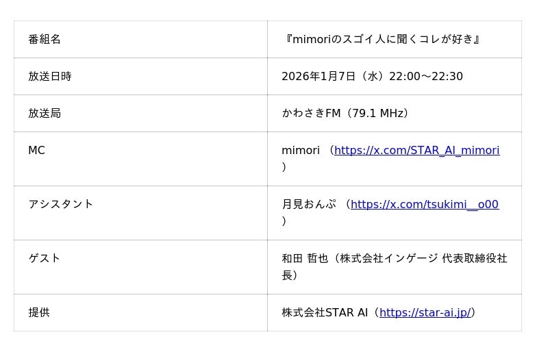Click the guest name 和田 哲也
The height and width of the screenshot is (352, 548).
pos(303,259)
